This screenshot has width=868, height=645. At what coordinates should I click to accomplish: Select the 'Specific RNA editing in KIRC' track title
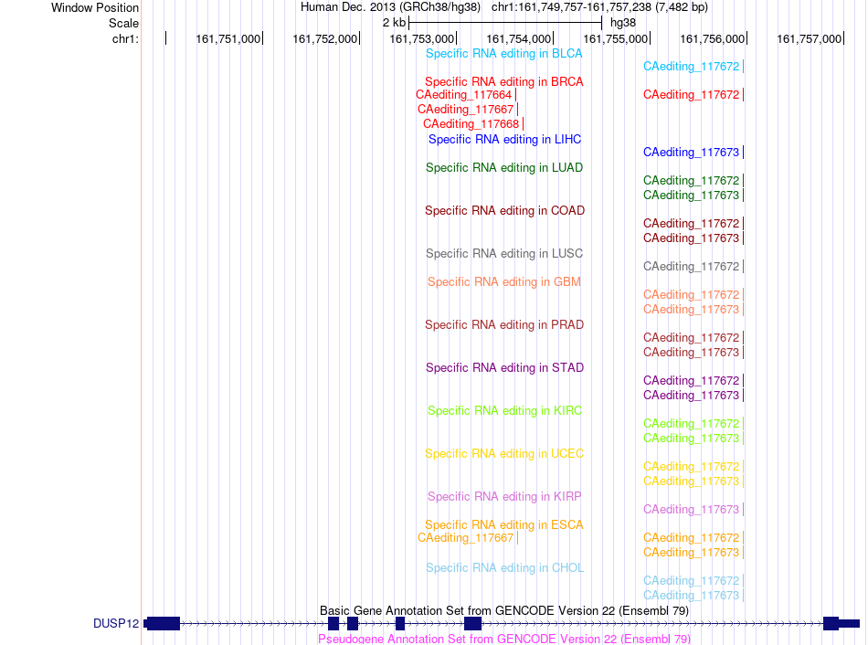[x=504, y=411]
